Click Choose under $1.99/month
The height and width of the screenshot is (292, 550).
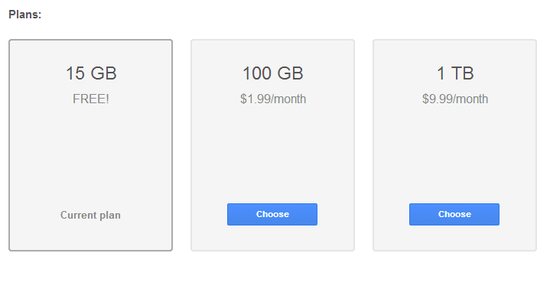coord(272,214)
